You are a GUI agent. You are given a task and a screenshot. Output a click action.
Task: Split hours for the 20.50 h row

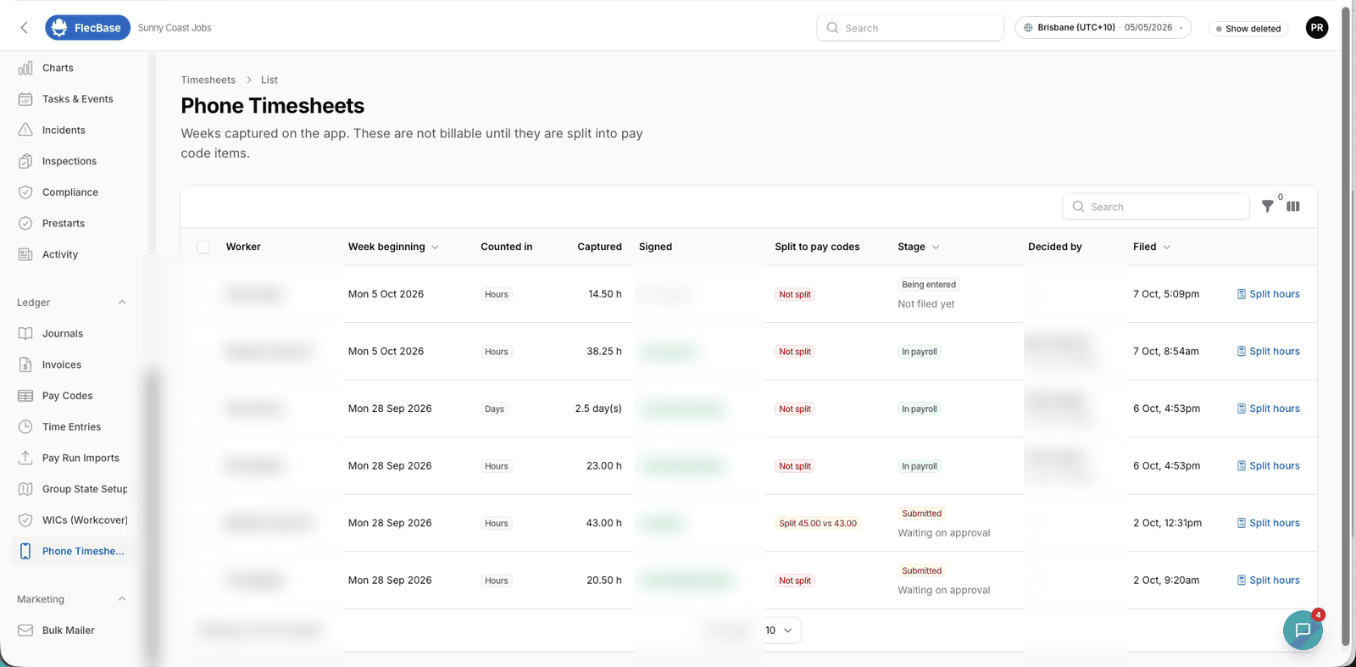(1268, 581)
